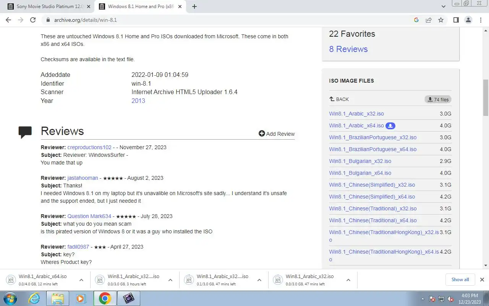Viewport: 489px width, 306px height.
Task: Download Win8.1_Chinese(Simplified)_x32.iso
Action: tap(372, 185)
